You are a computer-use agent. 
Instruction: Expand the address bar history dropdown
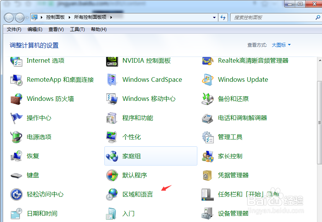214,18
